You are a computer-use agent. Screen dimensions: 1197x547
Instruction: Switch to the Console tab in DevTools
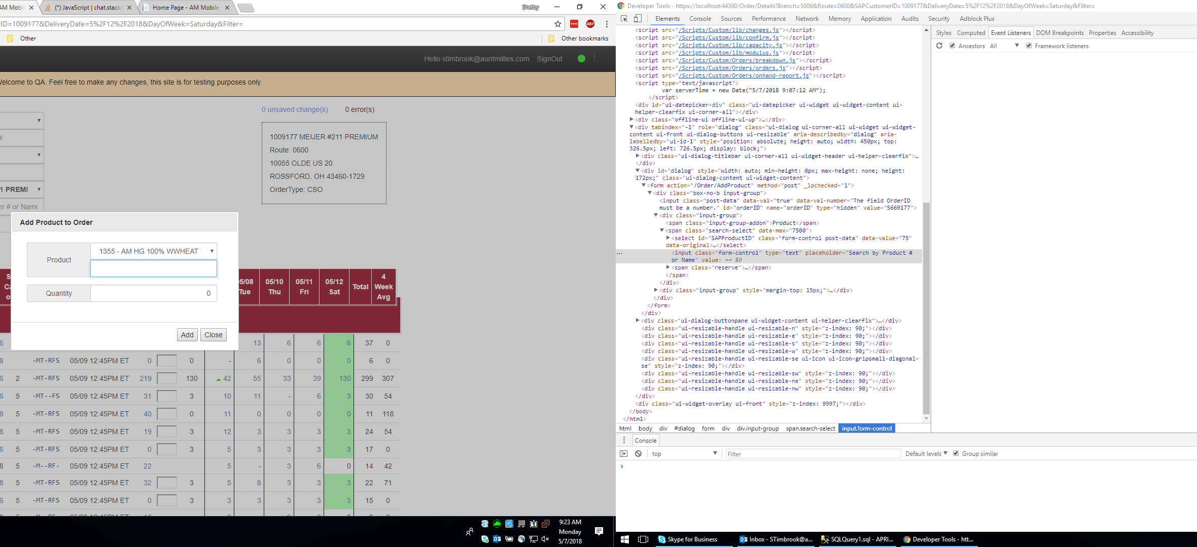[700, 19]
